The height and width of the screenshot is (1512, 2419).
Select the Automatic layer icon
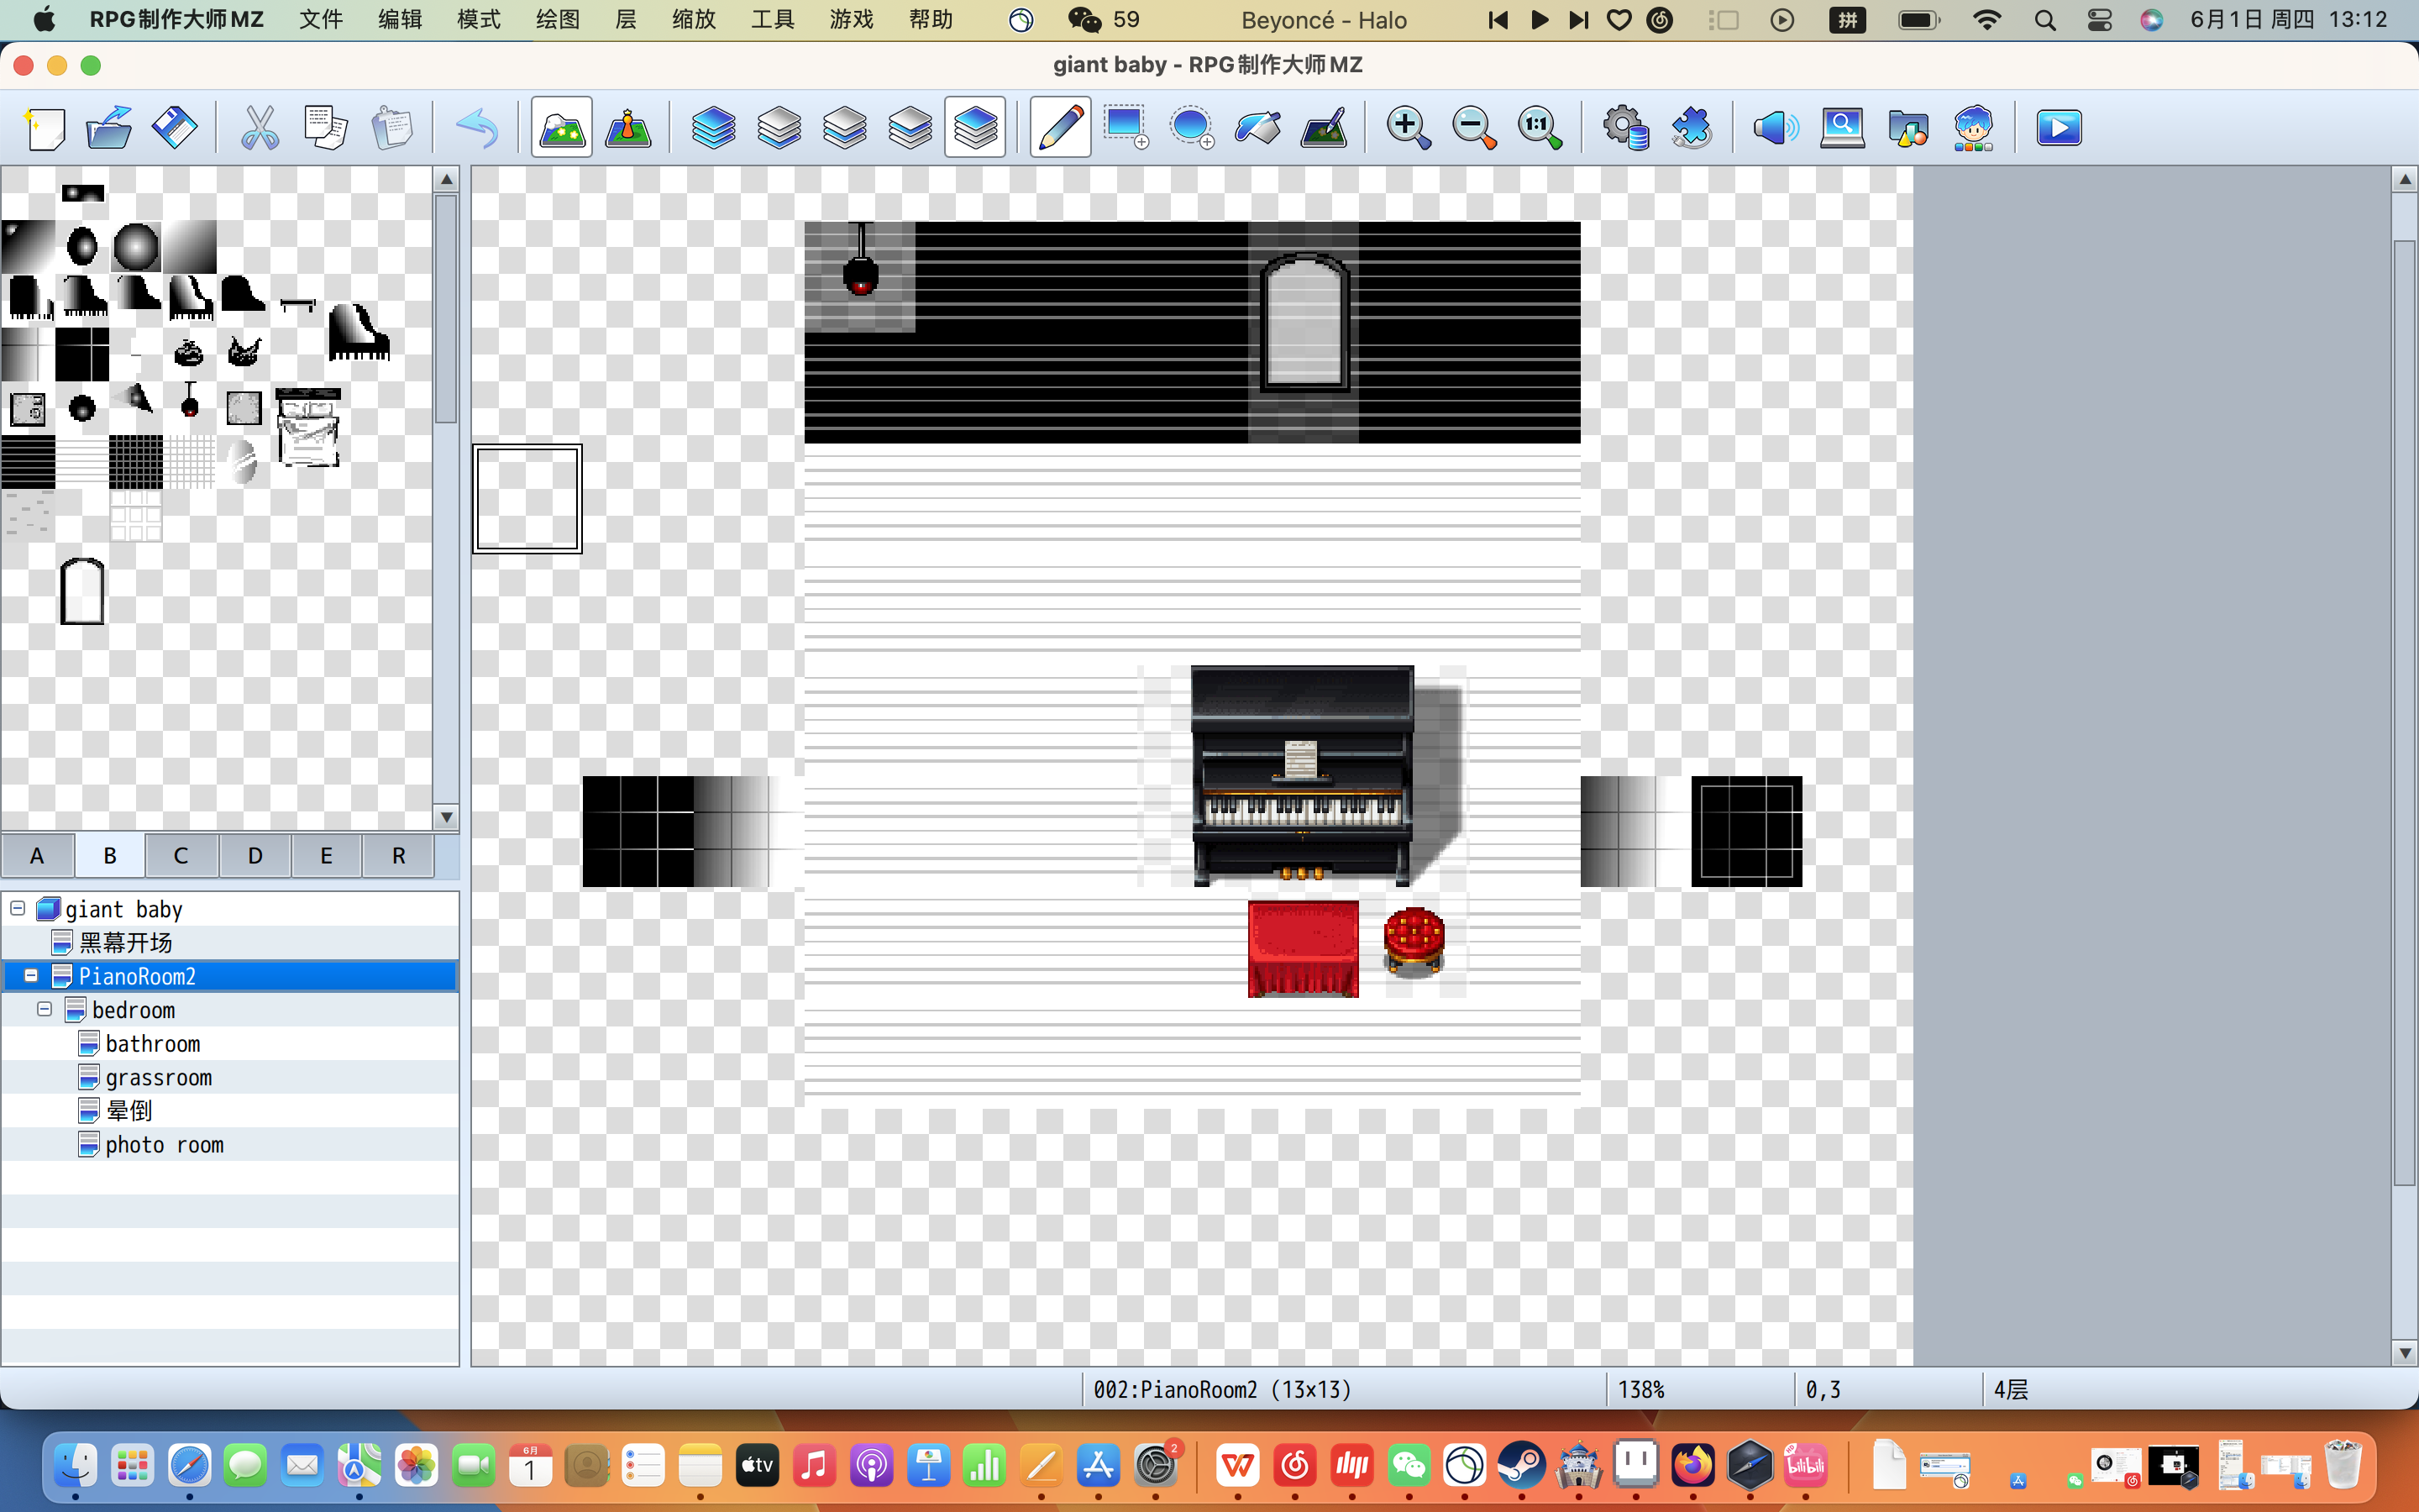[x=713, y=128]
